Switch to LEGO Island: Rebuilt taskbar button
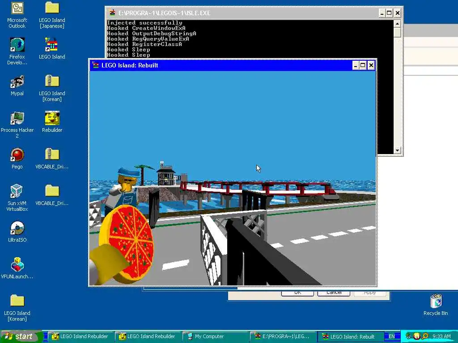 click(x=350, y=336)
